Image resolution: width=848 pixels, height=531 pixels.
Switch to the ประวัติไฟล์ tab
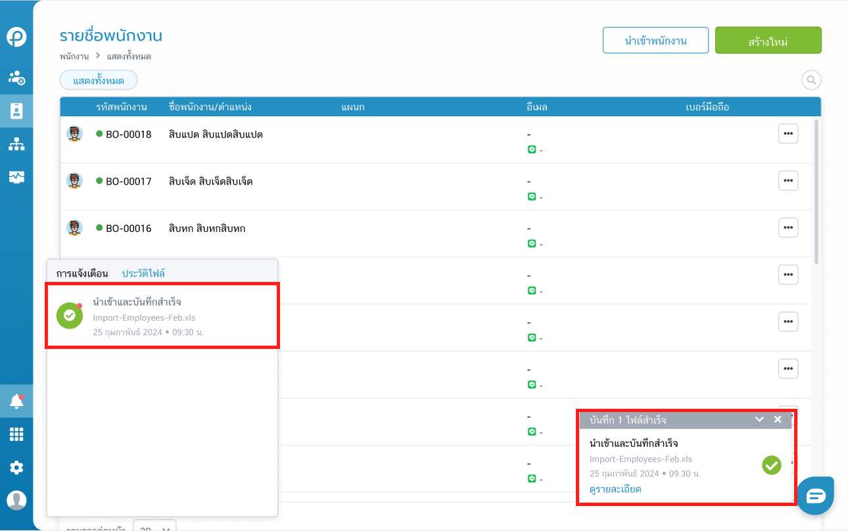point(143,273)
